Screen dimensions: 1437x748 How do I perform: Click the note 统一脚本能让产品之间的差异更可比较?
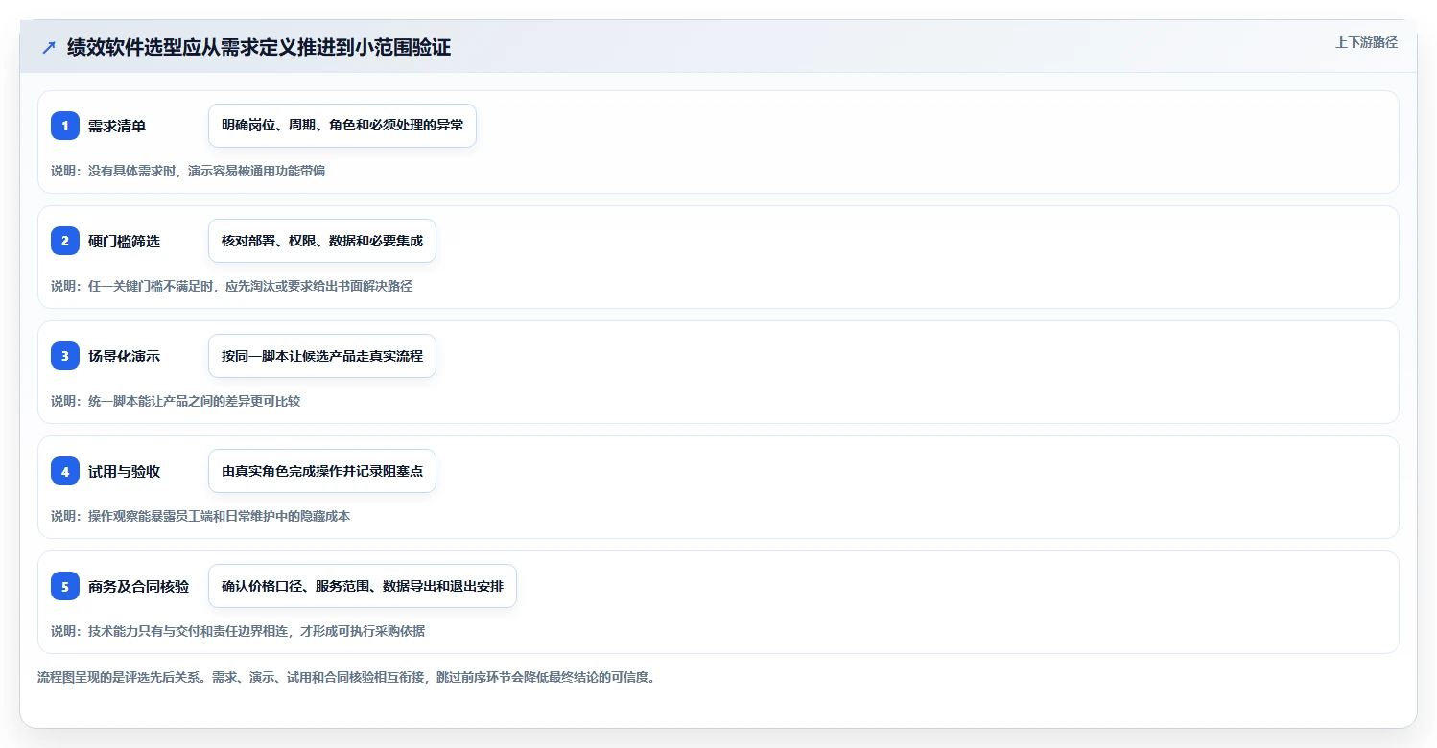pyautogui.click(x=176, y=401)
